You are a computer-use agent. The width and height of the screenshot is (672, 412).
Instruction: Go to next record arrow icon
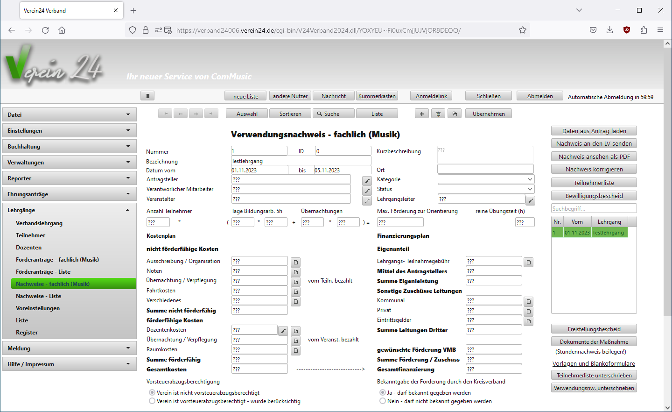point(196,114)
